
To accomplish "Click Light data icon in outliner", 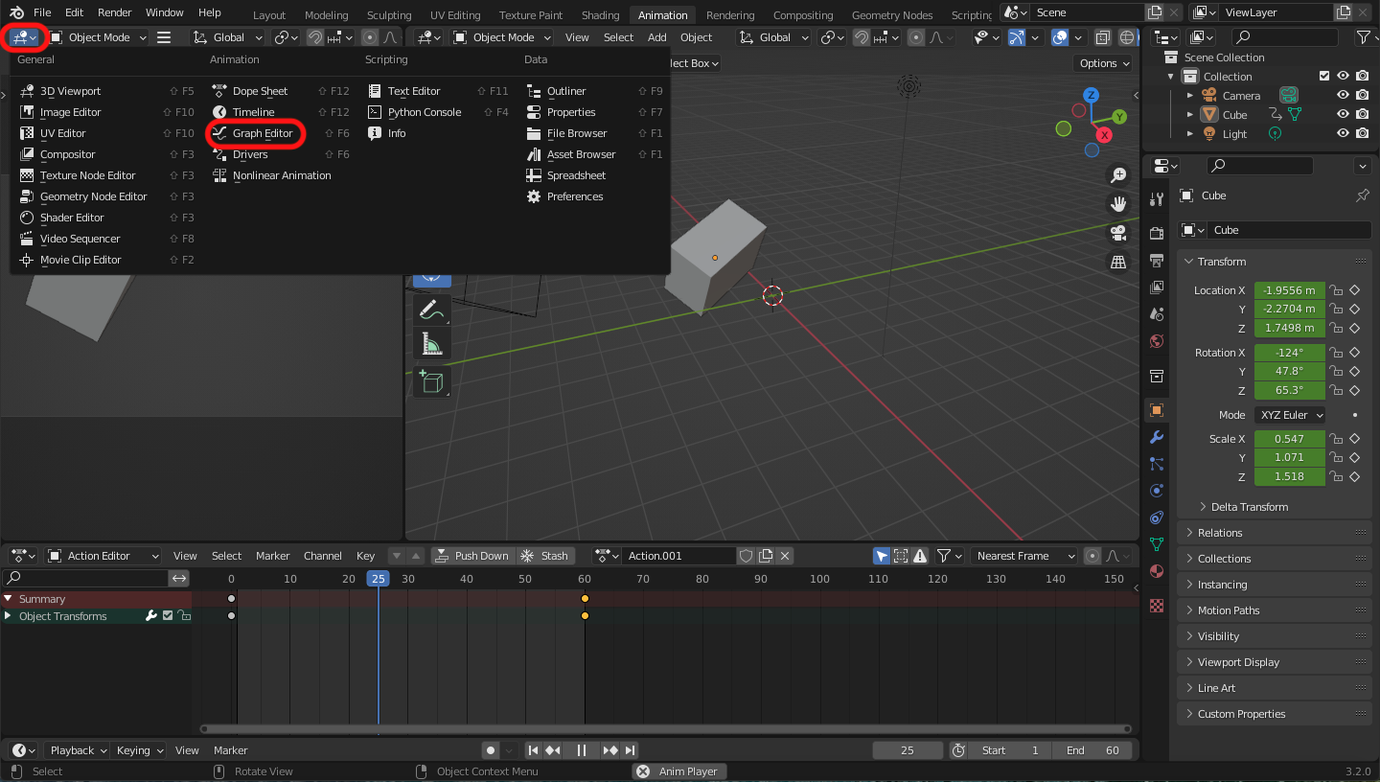I will pos(1276,134).
